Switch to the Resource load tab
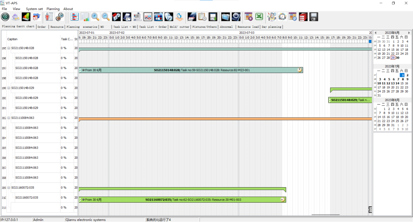This screenshot has width=413, height=222. [248, 27]
